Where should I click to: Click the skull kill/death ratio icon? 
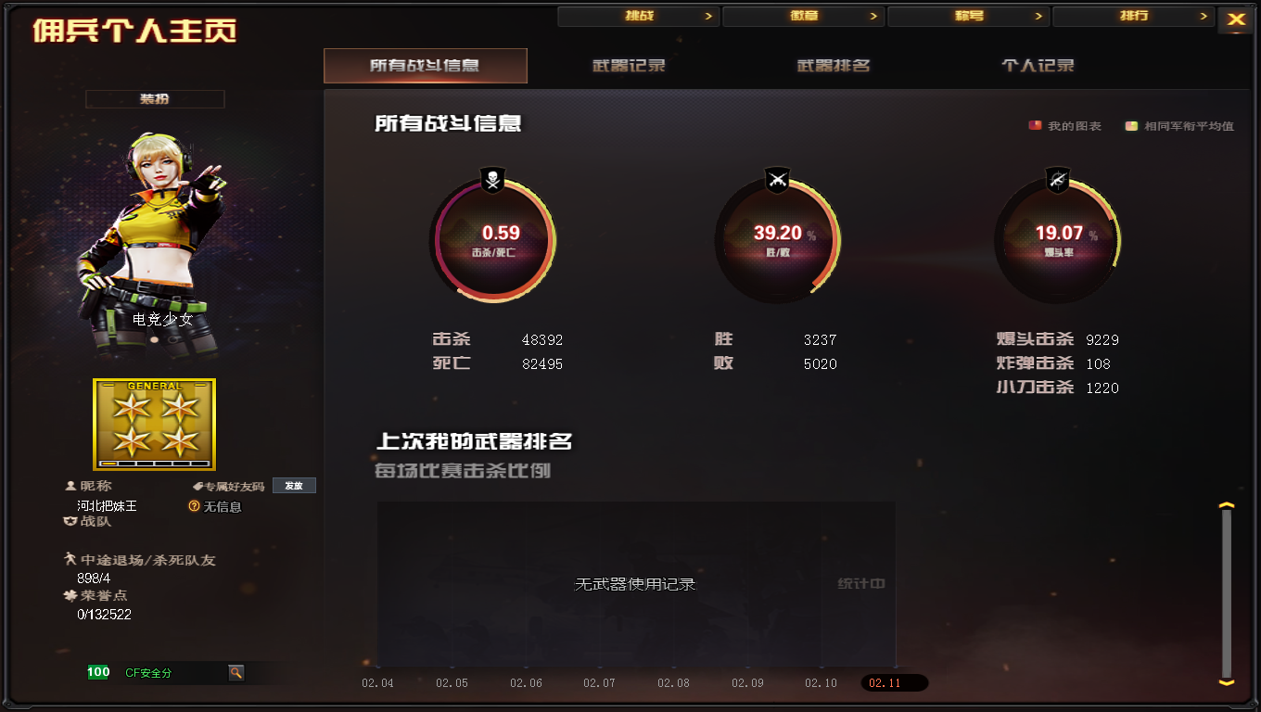coord(492,181)
